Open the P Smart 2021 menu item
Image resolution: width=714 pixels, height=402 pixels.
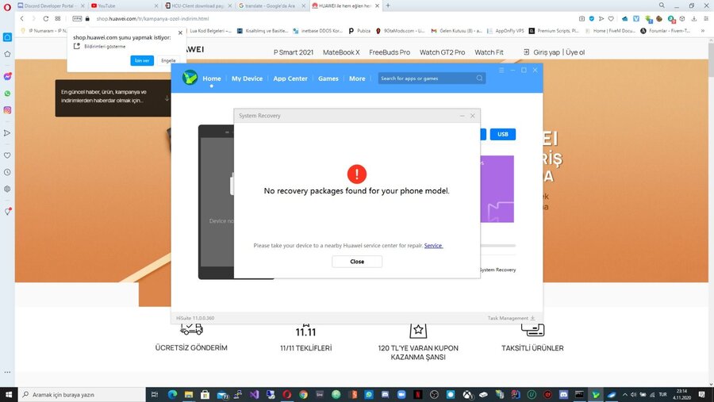(294, 52)
